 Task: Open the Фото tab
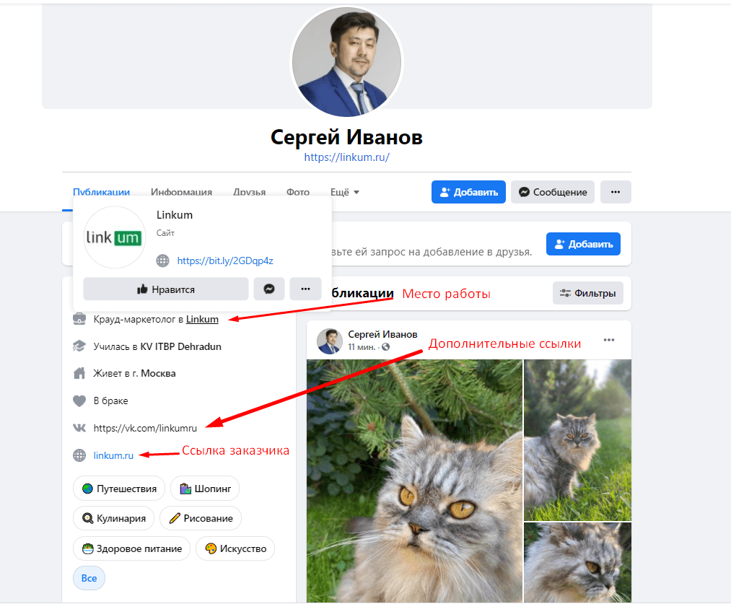point(297,191)
